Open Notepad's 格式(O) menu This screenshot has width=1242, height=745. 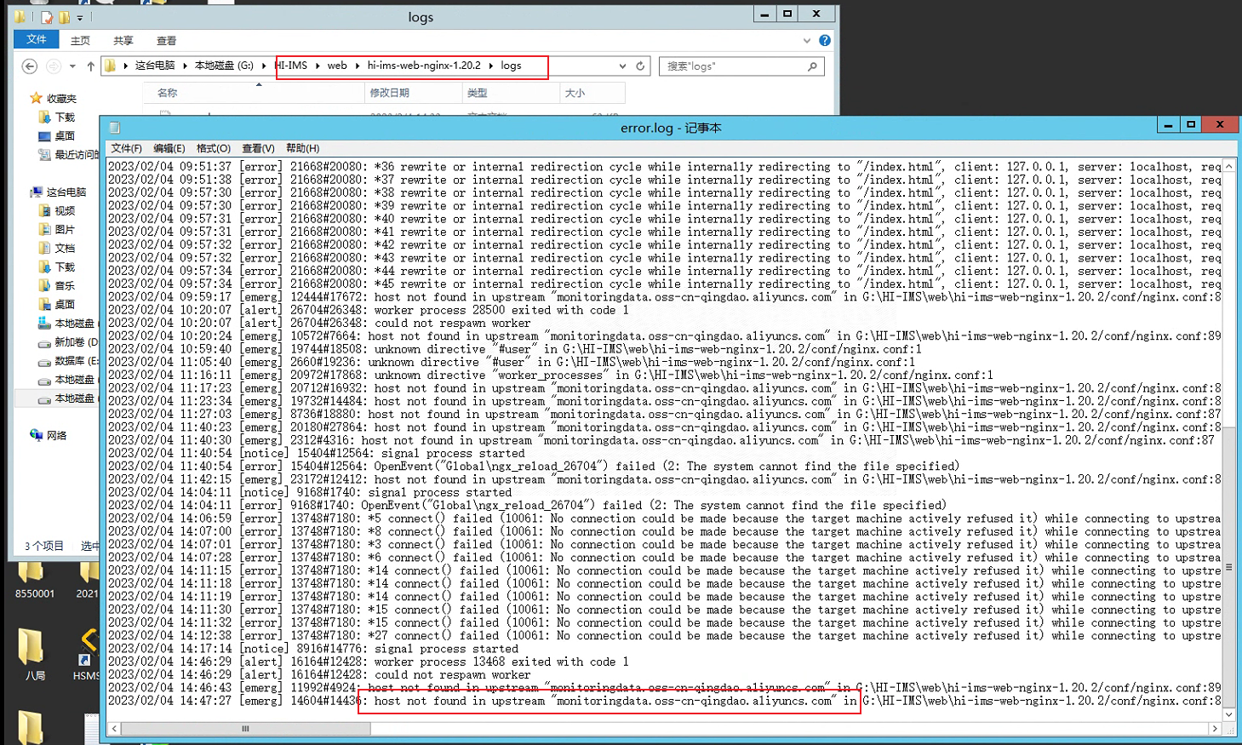click(x=213, y=148)
